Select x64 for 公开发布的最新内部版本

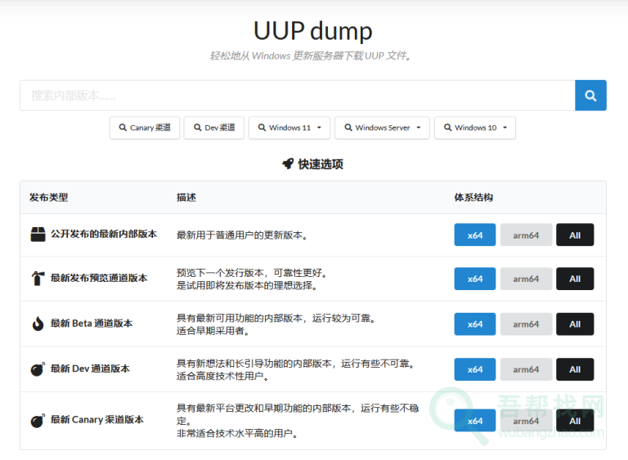475,235
